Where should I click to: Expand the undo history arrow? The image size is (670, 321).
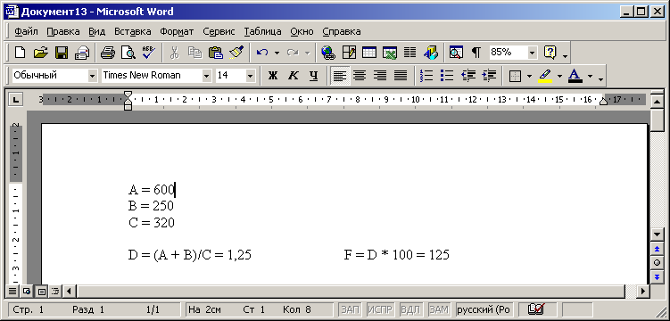point(277,53)
